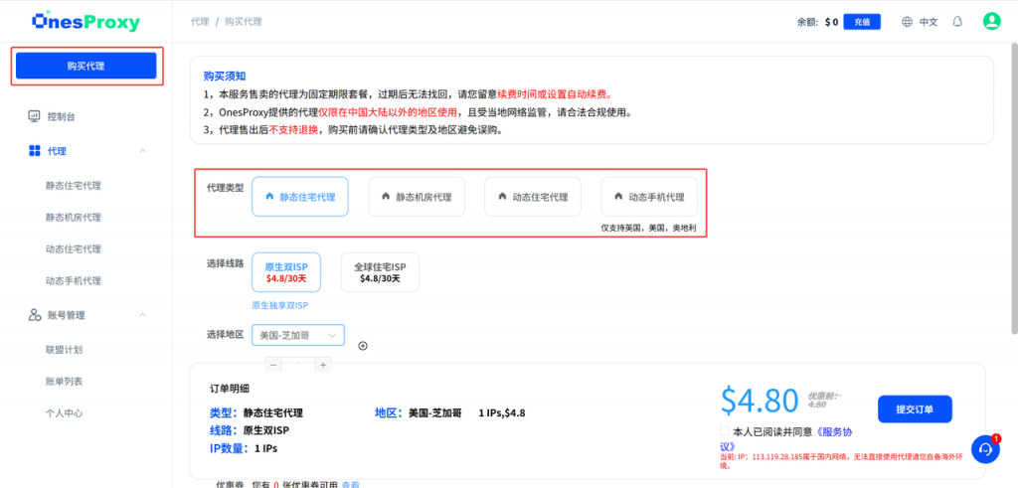The height and width of the screenshot is (488, 1018).
Task: Increase IP quantity with plus stepper
Action: pyautogui.click(x=323, y=365)
